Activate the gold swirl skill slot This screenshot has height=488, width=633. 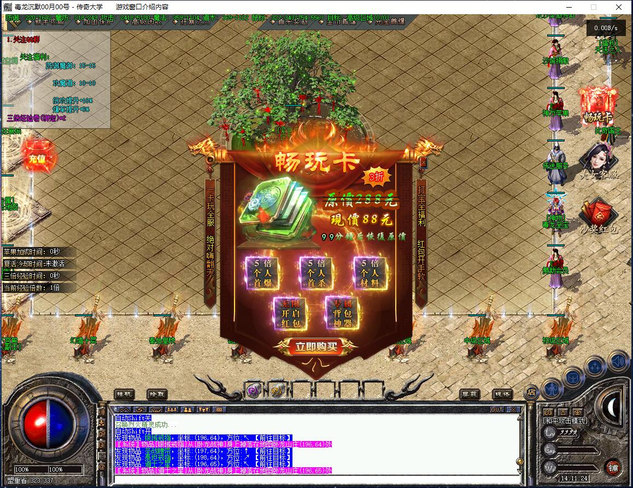pos(277,390)
